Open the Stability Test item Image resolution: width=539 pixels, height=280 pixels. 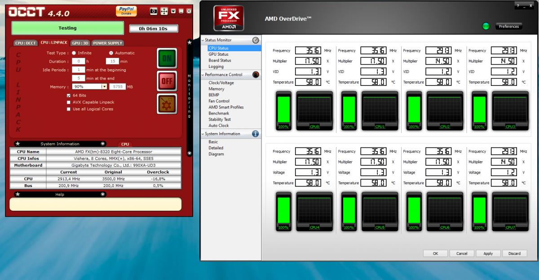click(220, 120)
